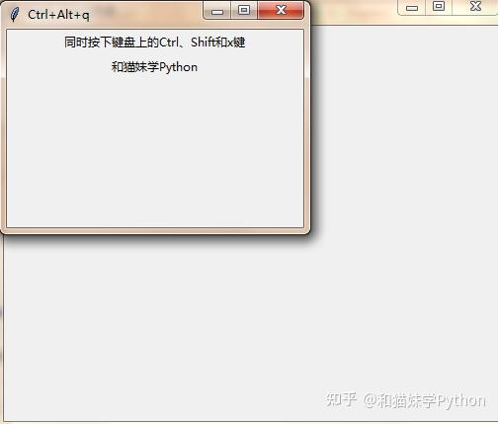498x424 pixels.
Task: Click the 知乎 text in the watermark
Action: coord(341,400)
